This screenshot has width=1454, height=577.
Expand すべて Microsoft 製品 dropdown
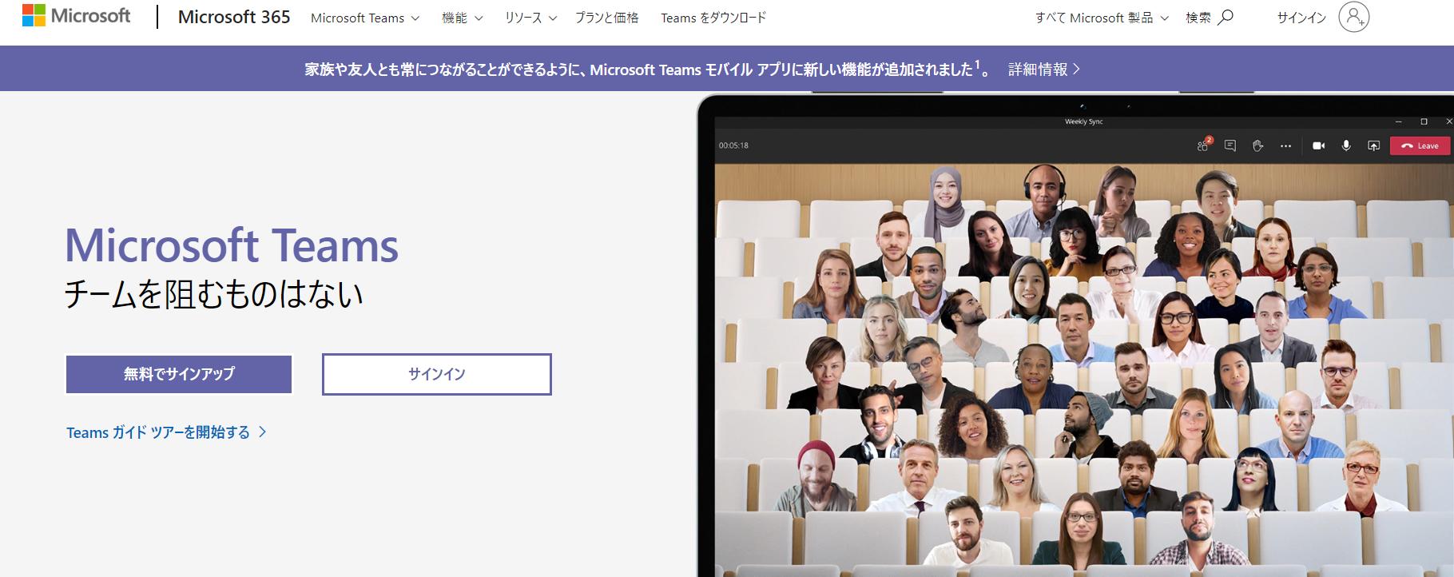(x=1102, y=18)
